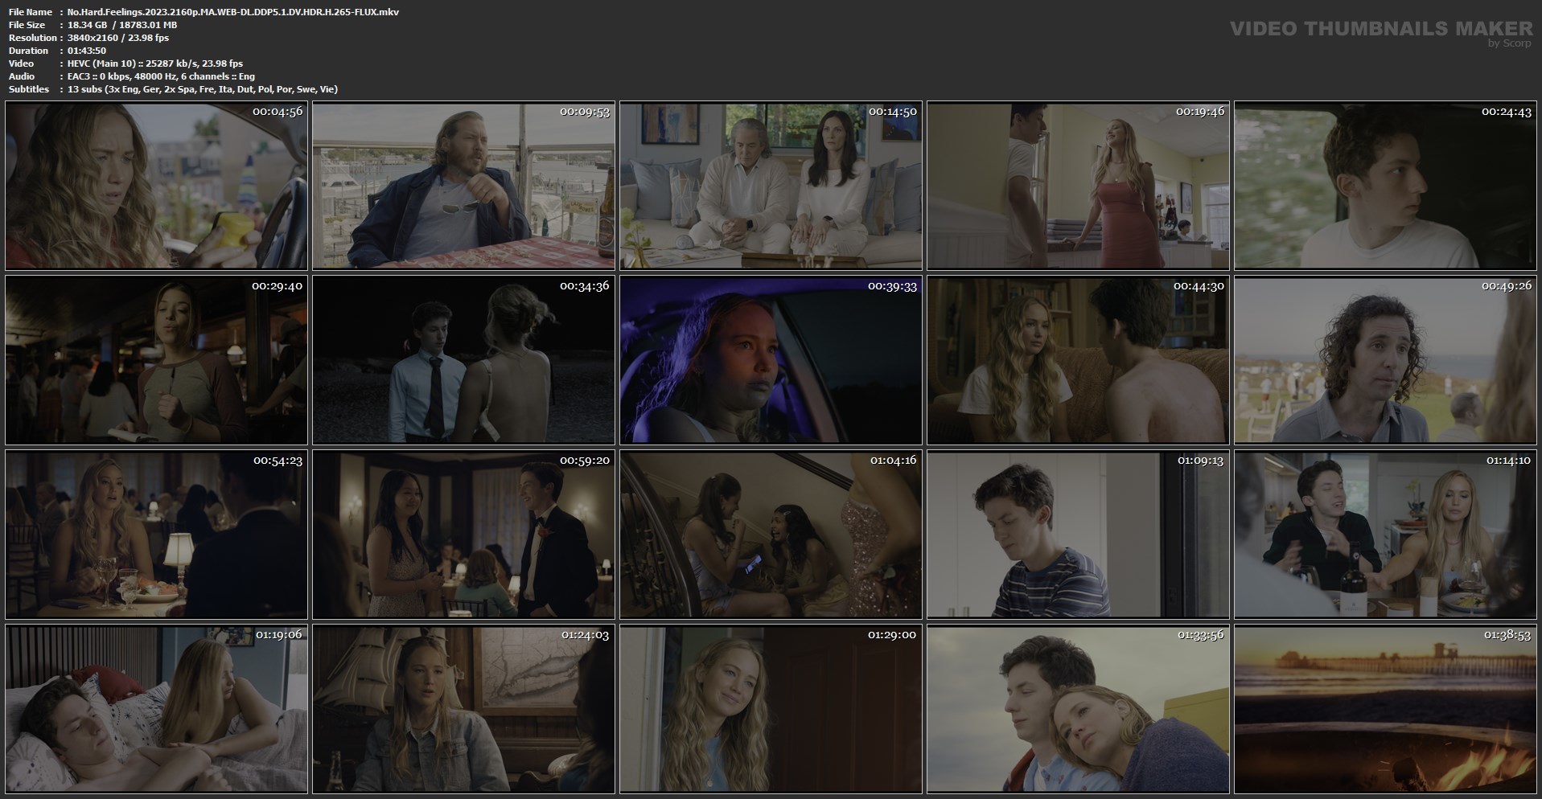Click the frame at 01:24:03
This screenshot has height=799, width=1542.
(463, 710)
